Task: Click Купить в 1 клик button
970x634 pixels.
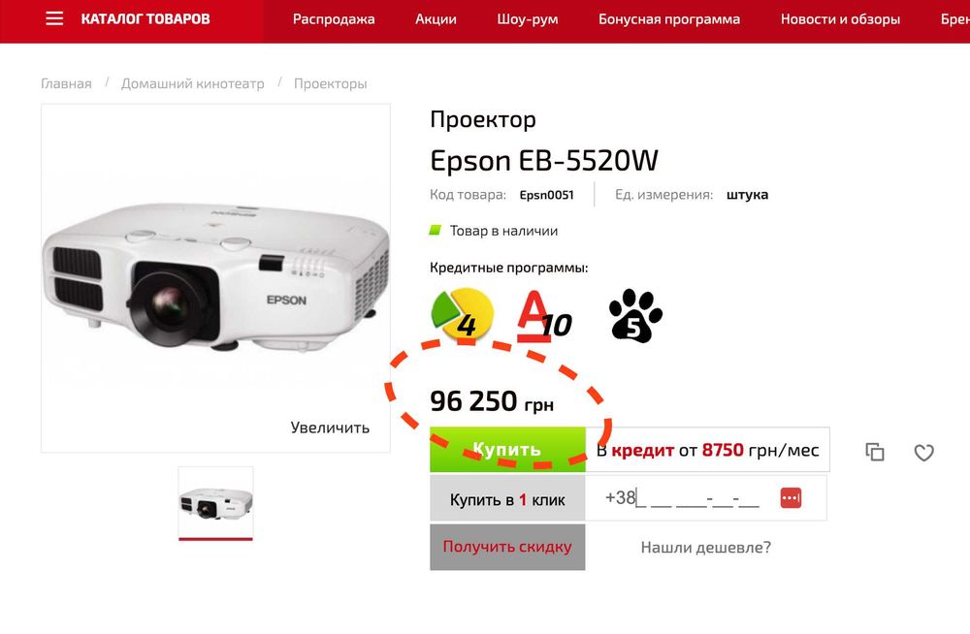Action: [507, 498]
